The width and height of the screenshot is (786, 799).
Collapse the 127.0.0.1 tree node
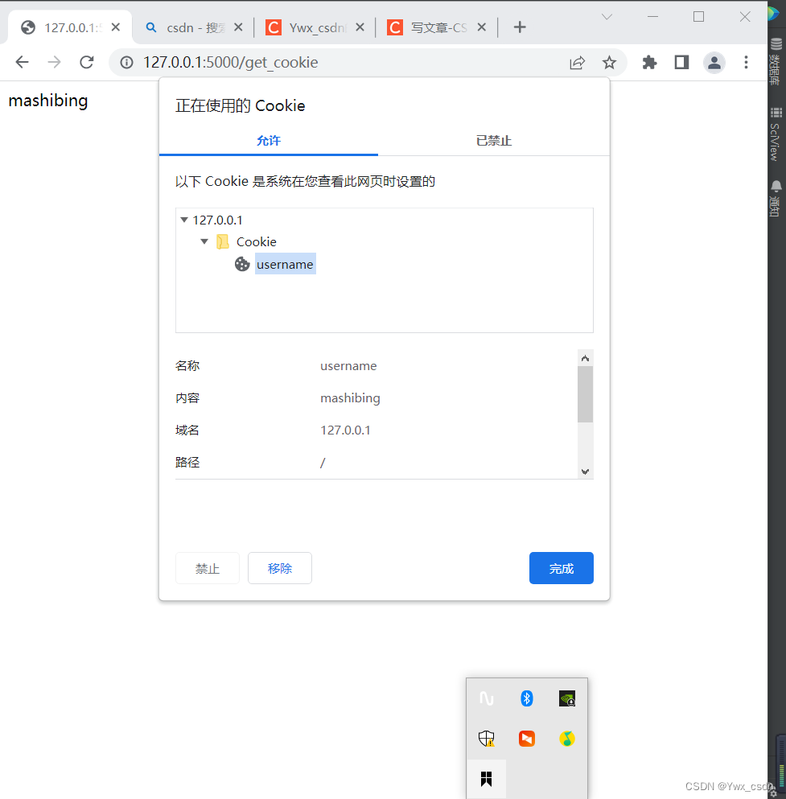pyautogui.click(x=184, y=220)
